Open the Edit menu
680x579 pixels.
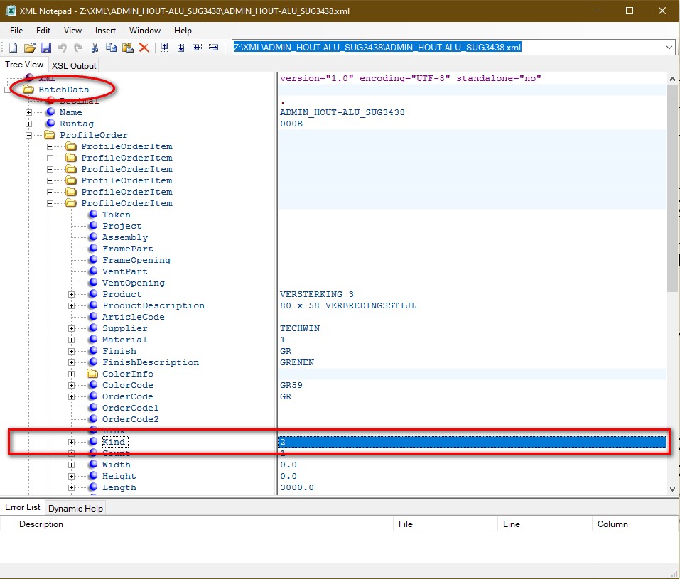pyautogui.click(x=43, y=31)
